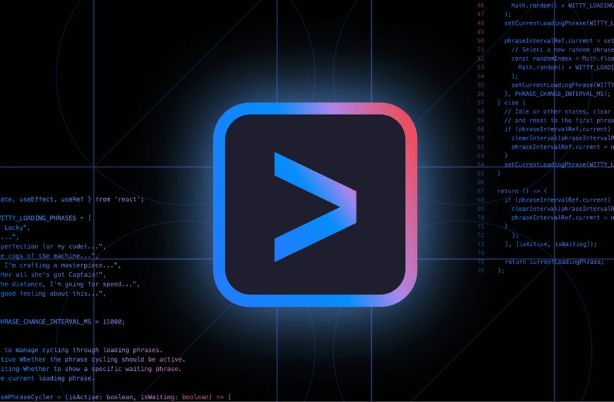Select "// Idle or other states, clear" comment
Image resolution: width=614 pixels, height=402 pixels.
tap(559, 111)
